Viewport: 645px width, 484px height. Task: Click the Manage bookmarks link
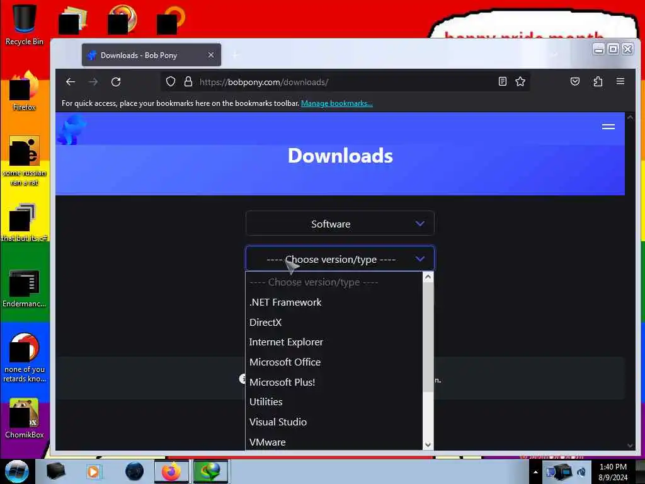click(337, 103)
